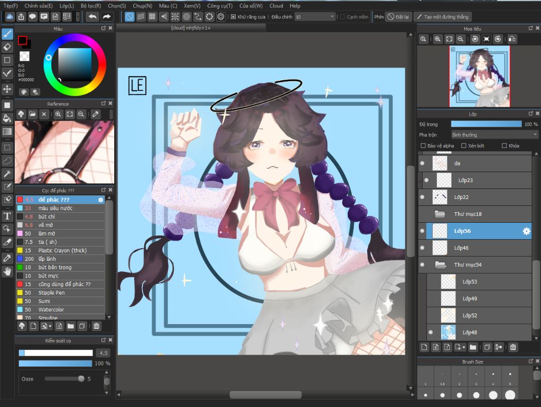The height and width of the screenshot is (407, 541).
Task: Click the Undo arrow in toolbar
Action: pyautogui.click(x=92, y=16)
